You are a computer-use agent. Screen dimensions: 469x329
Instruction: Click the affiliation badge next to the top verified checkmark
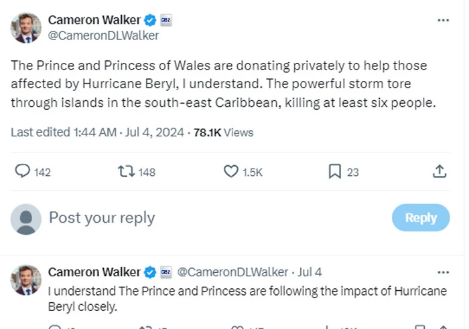pos(166,21)
